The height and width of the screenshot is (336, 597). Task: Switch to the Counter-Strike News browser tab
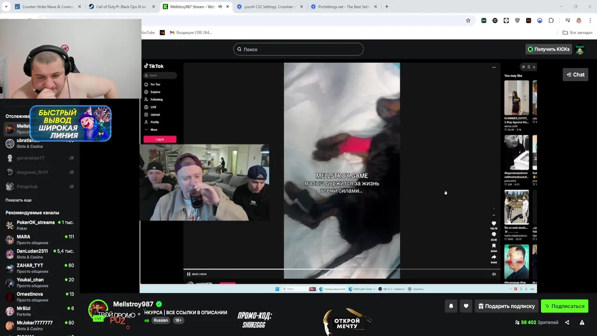(x=47, y=7)
